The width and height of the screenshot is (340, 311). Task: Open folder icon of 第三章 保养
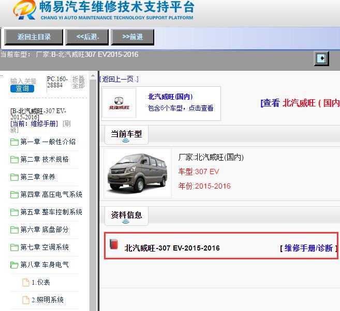coord(14,177)
